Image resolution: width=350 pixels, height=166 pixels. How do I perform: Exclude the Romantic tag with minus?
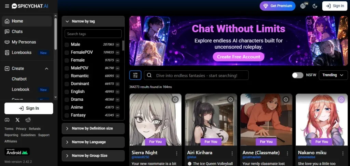point(118,76)
